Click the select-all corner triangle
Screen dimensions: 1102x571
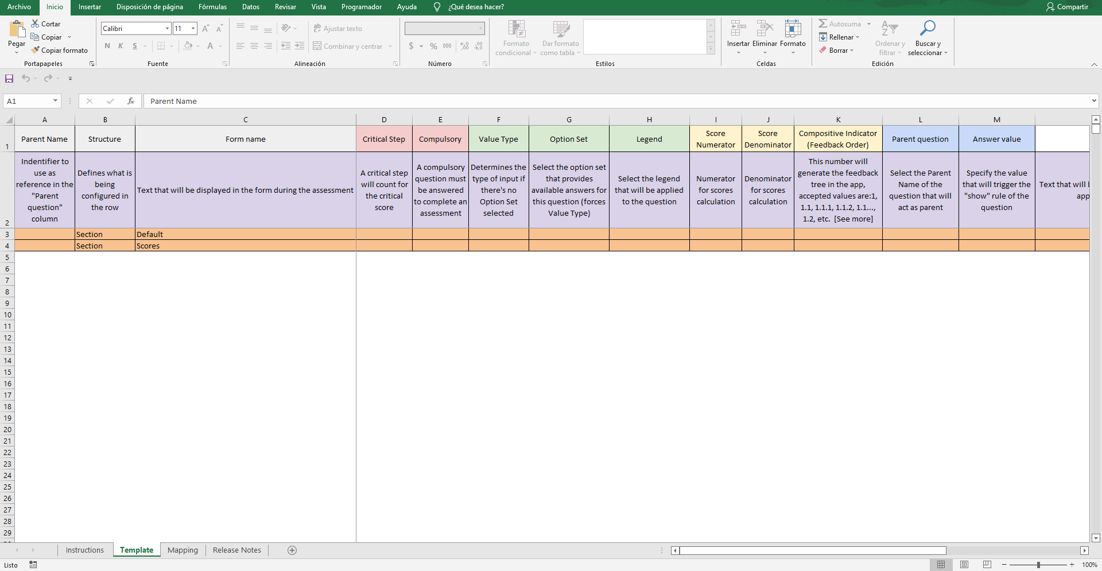pos(9,120)
